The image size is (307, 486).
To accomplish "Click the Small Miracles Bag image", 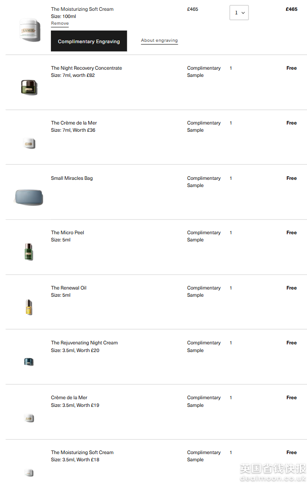I will [x=29, y=197].
